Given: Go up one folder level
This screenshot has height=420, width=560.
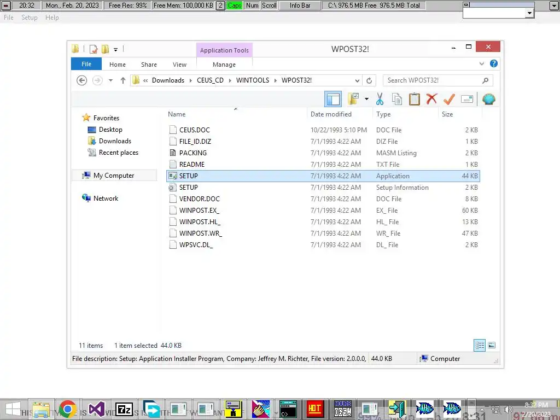Looking at the screenshot, I should coord(123,80).
